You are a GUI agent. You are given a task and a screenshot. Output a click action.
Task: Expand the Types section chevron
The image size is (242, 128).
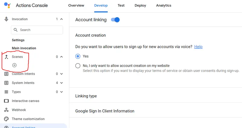[x=61, y=92]
